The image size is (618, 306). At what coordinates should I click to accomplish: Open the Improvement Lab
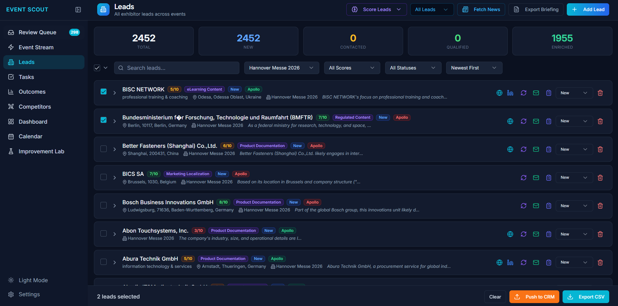(x=44, y=151)
